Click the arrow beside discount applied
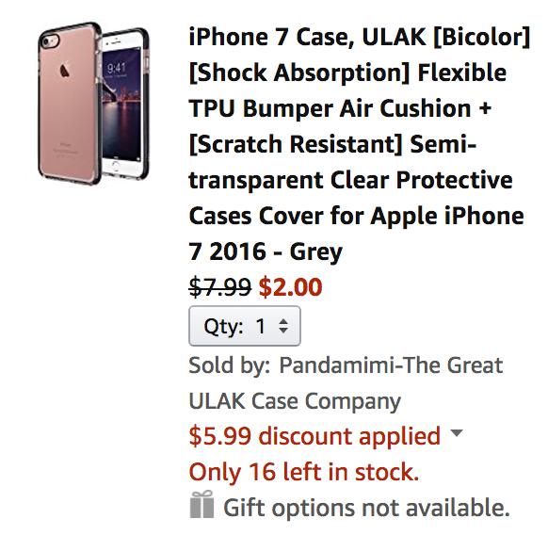This screenshot has width=548, height=535. click(457, 433)
